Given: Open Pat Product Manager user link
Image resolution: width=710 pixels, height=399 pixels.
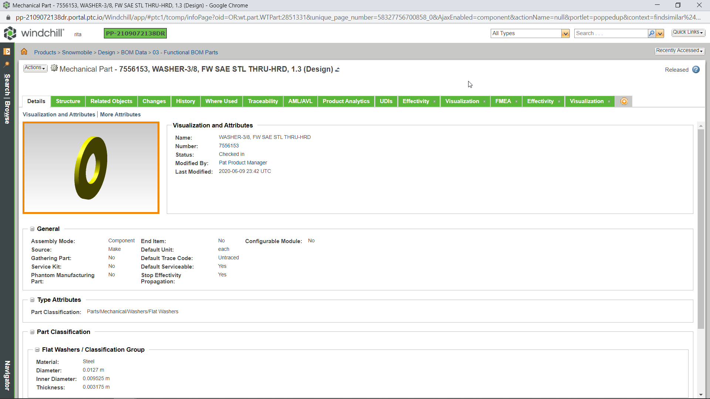Looking at the screenshot, I should 243,163.
